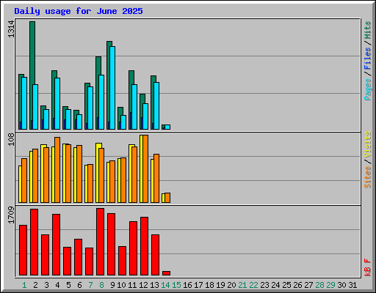The image size is (376, 293).
Task: Click day 3 on the x-axis
Action: [46, 285]
